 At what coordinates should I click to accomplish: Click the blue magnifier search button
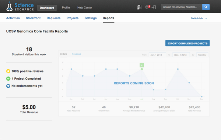coord(206,7)
